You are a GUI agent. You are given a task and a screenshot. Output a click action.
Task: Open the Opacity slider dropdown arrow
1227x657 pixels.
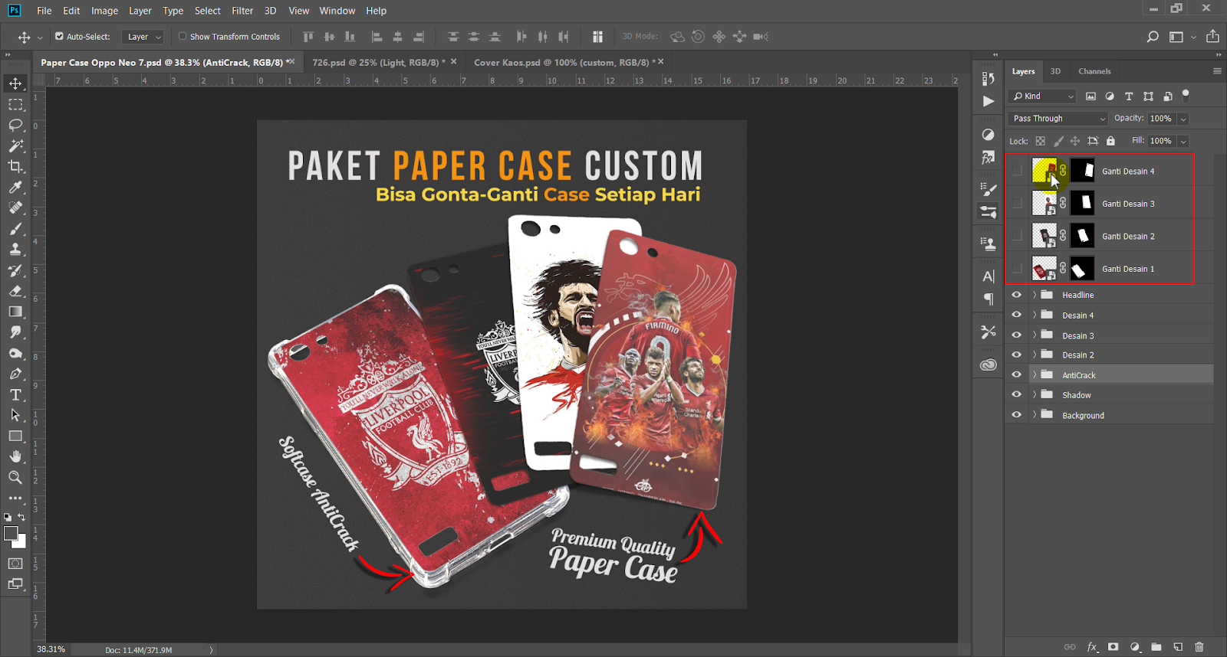(x=1183, y=119)
